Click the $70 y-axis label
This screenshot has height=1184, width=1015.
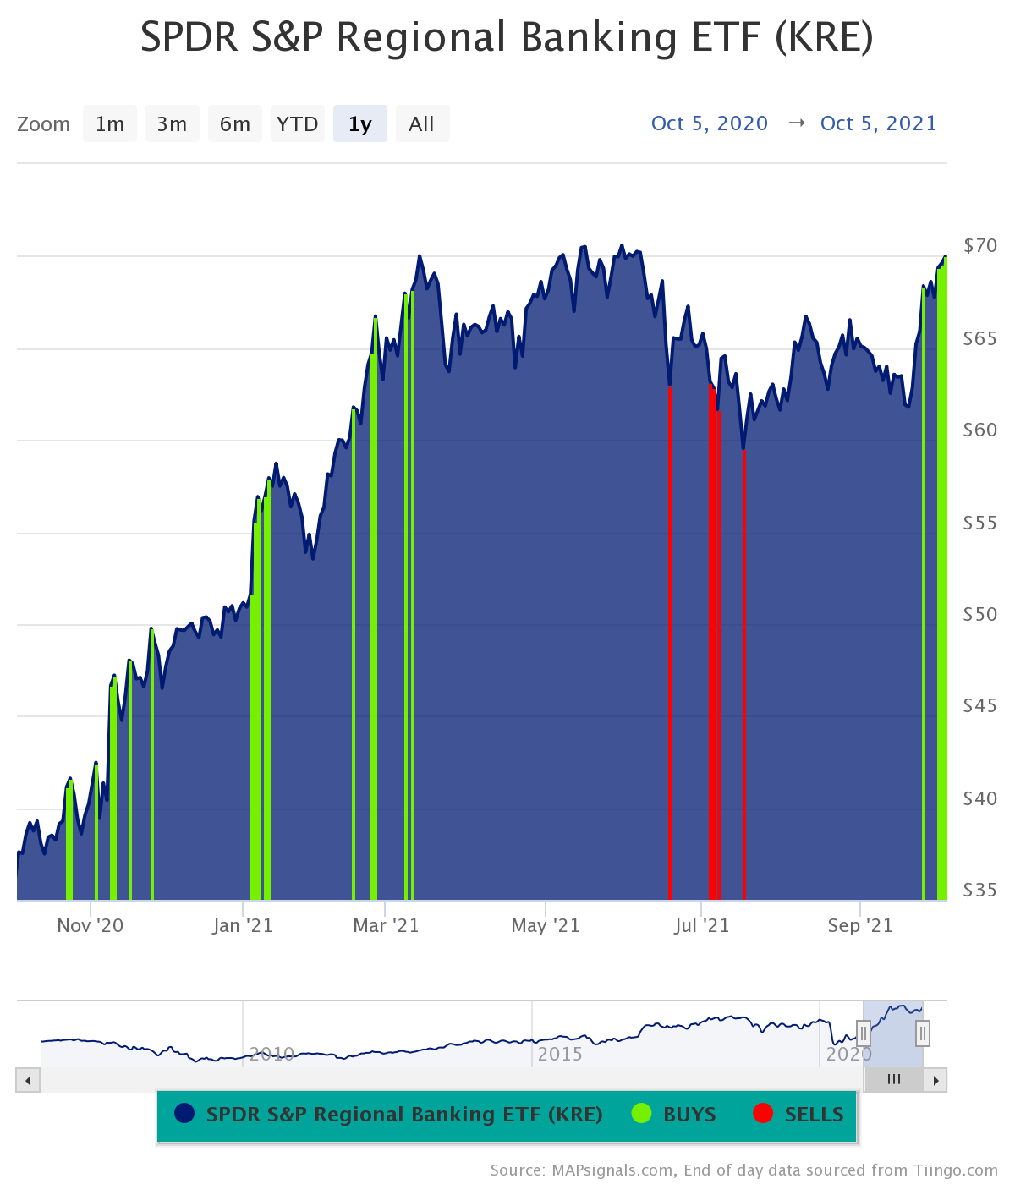pyautogui.click(x=980, y=245)
